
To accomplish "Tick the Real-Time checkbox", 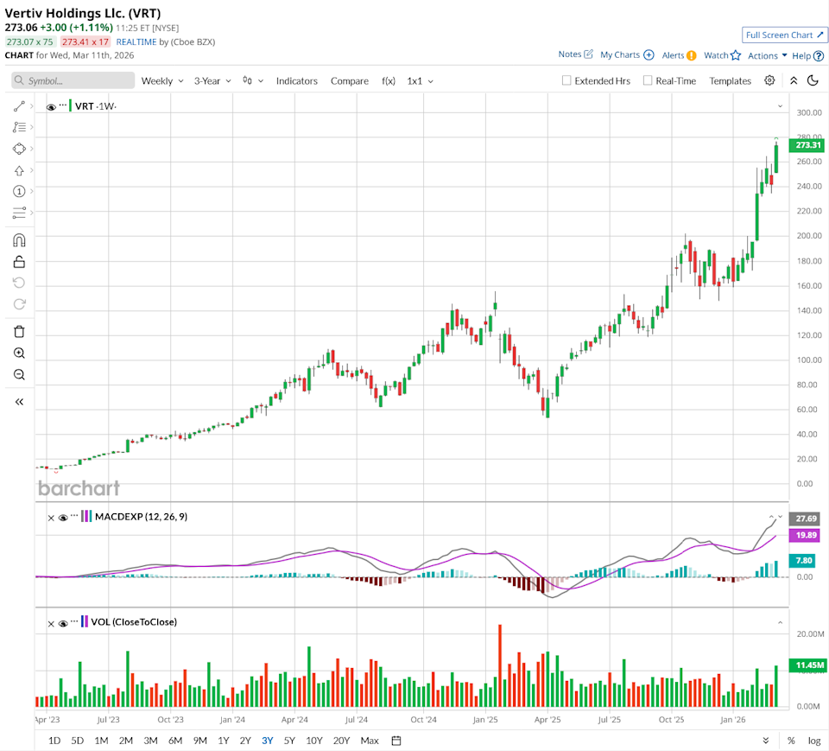I will [x=648, y=80].
